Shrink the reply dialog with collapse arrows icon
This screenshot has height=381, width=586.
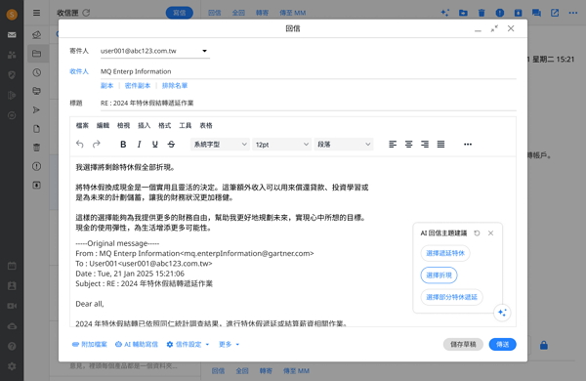tap(494, 28)
